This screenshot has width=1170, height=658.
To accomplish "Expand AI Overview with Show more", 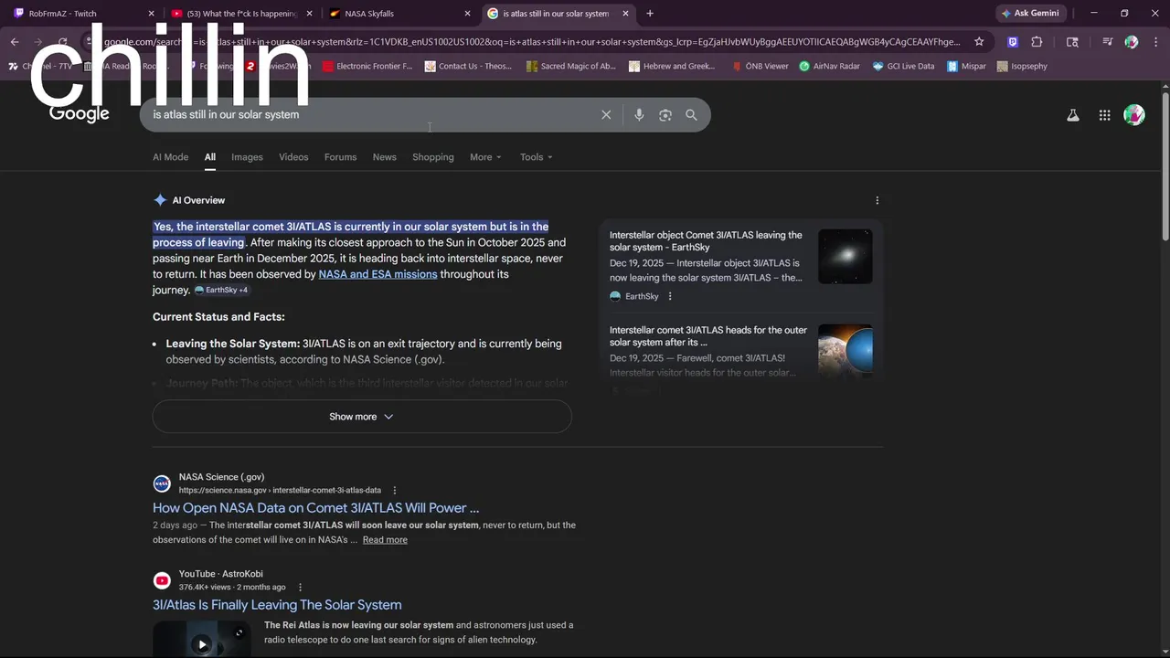I will pyautogui.click(x=362, y=417).
